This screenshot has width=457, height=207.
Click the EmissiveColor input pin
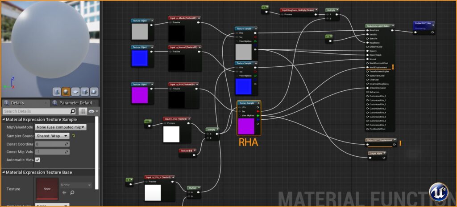coord(367,46)
